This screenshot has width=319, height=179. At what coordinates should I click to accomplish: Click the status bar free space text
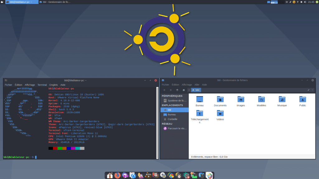(x=209, y=157)
